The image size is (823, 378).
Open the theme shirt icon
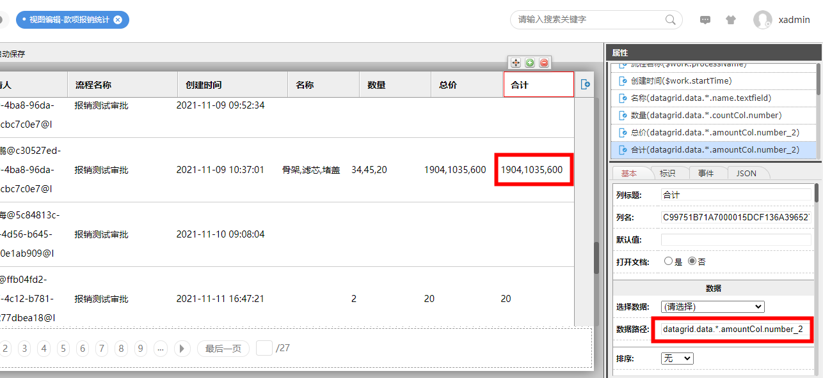pyautogui.click(x=731, y=20)
